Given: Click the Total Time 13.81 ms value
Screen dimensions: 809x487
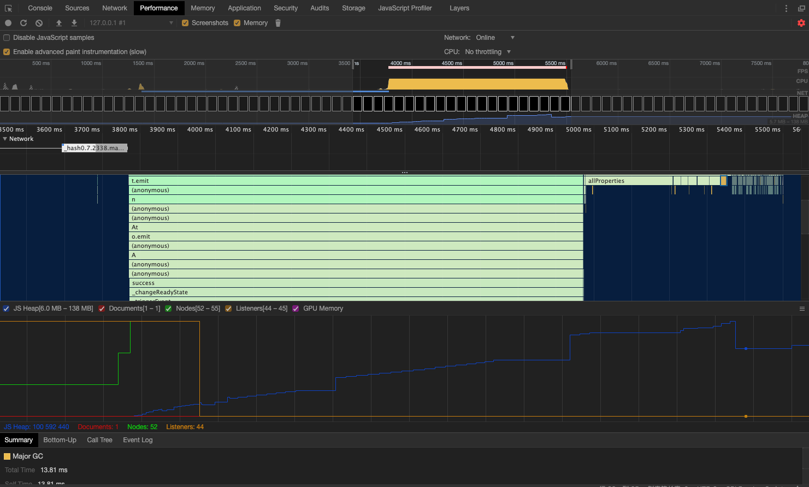Looking at the screenshot, I should [54, 470].
